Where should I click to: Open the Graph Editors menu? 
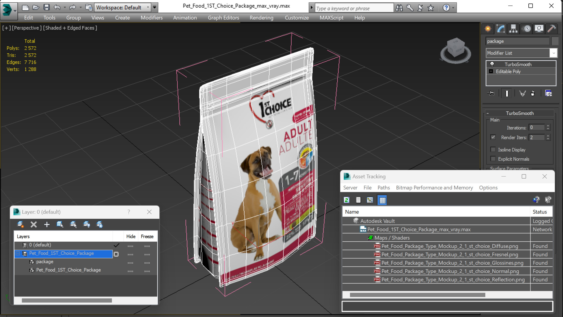coord(223,18)
